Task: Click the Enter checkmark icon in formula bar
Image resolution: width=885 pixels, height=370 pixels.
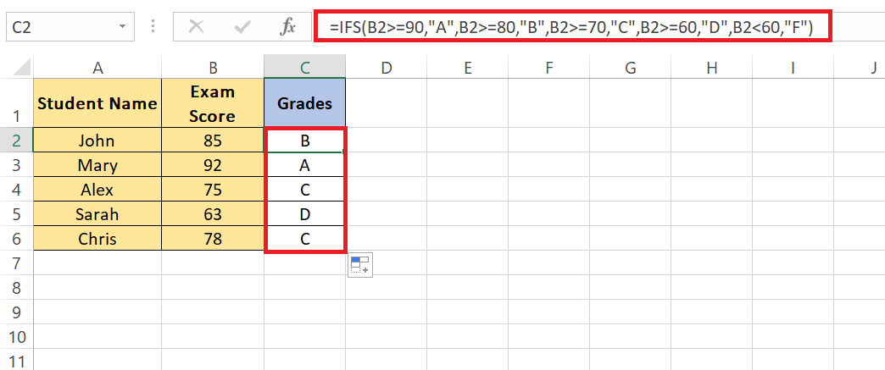Action: coord(242,27)
